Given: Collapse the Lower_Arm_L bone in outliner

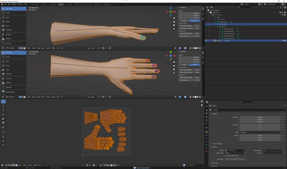Looking at the screenshot, I should [x=215, y=24].
